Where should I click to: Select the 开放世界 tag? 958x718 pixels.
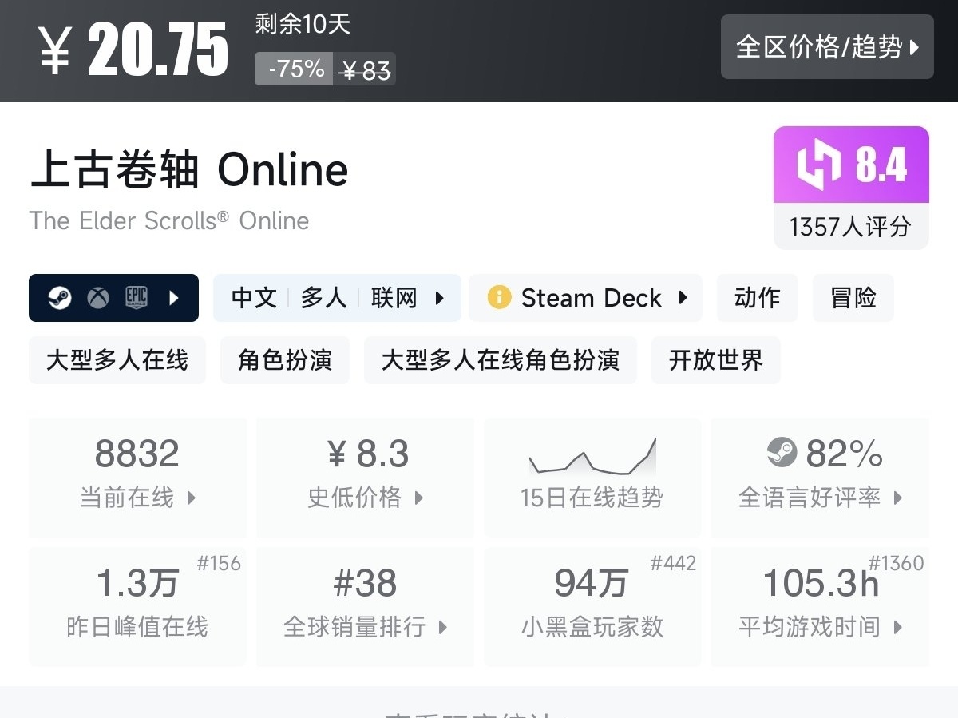(x=716, y=360)
